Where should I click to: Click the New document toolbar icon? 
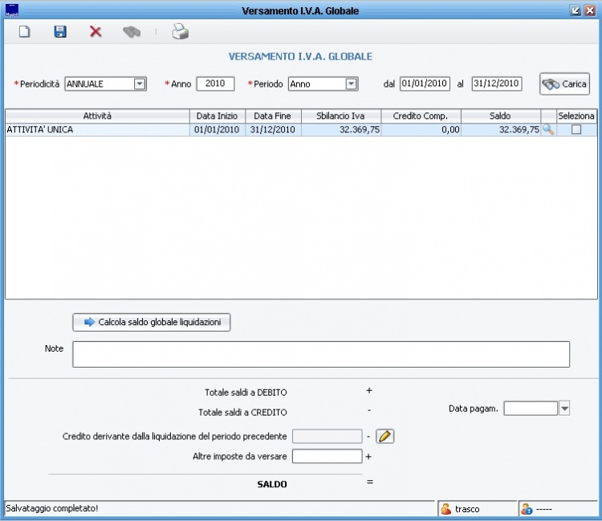click(24, 32)
